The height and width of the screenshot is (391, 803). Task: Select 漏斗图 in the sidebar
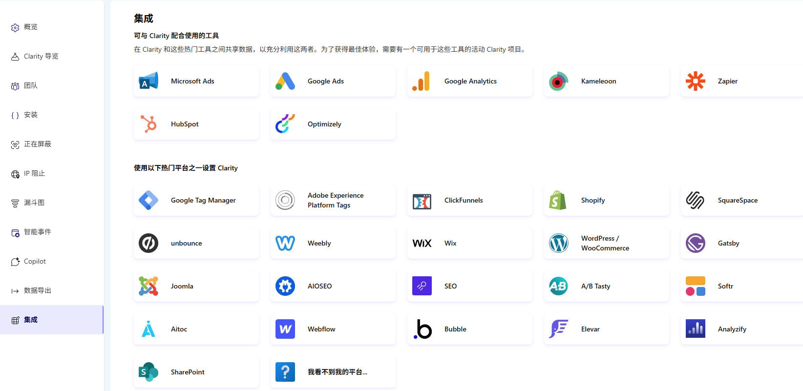(x=52, y=203)
